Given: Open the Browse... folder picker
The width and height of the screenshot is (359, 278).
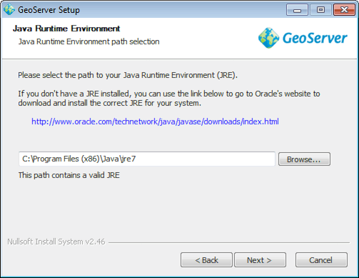Looking at the screenshot, I should (304, 159).
